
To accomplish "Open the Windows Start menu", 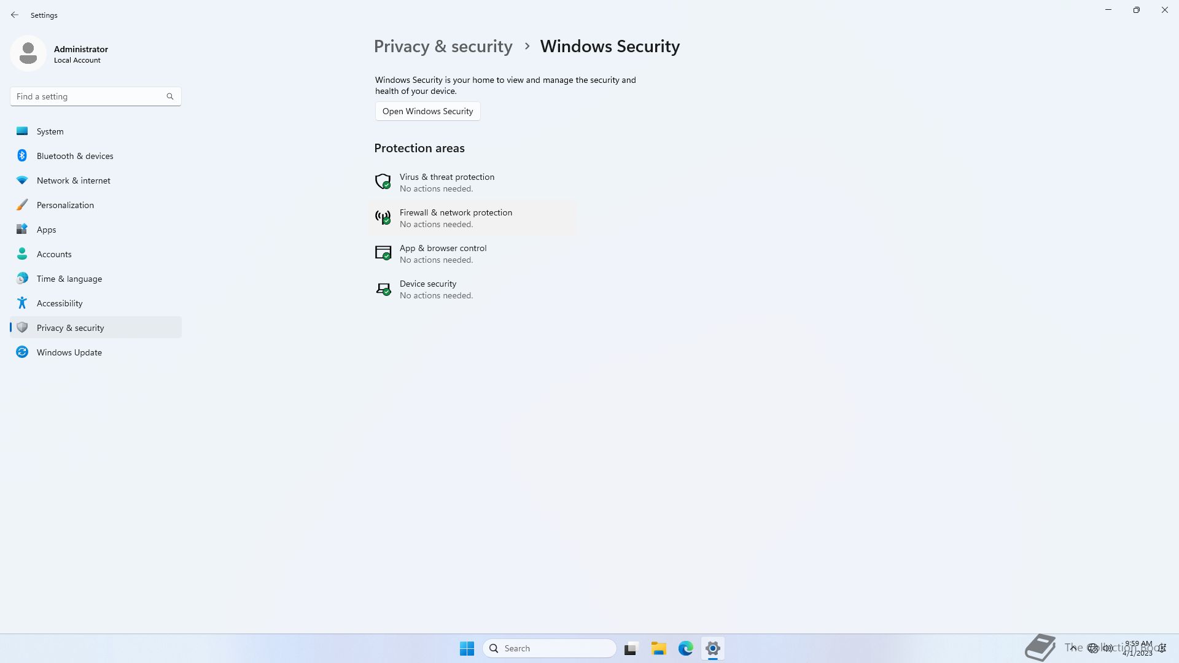I will [x=467, y=648].
